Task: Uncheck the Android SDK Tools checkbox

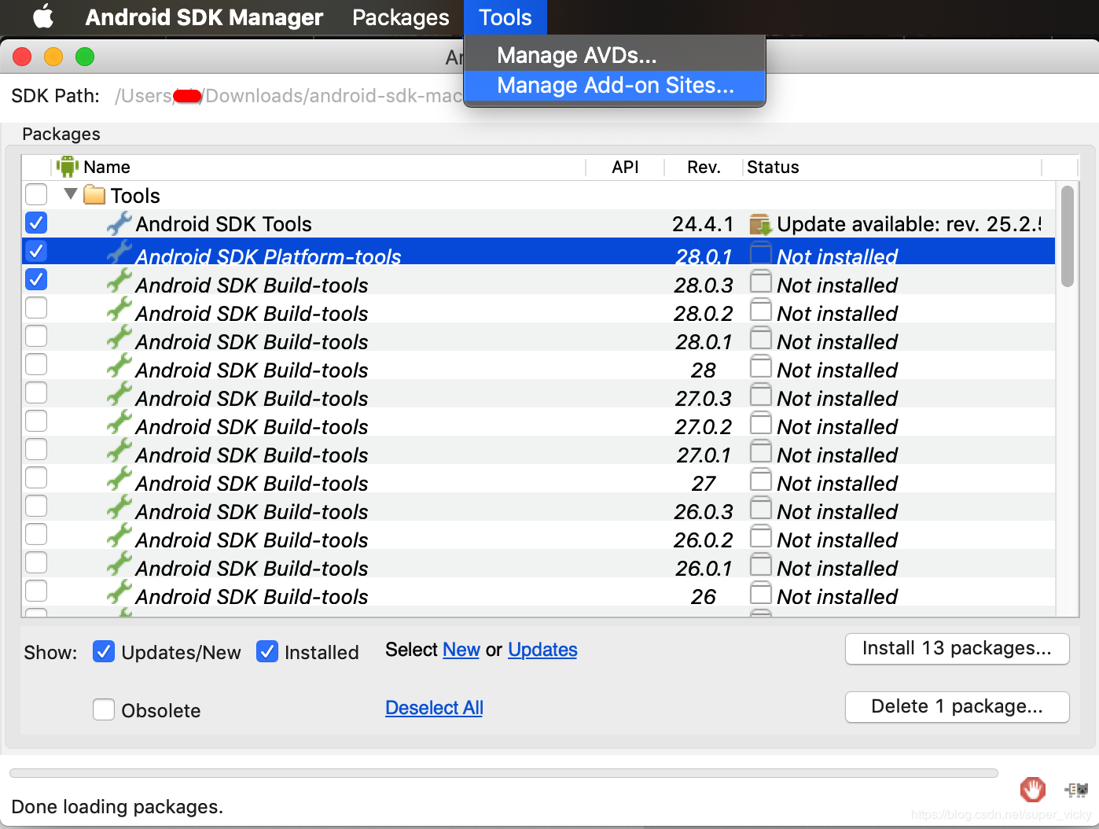Action: tap(36, 223)
